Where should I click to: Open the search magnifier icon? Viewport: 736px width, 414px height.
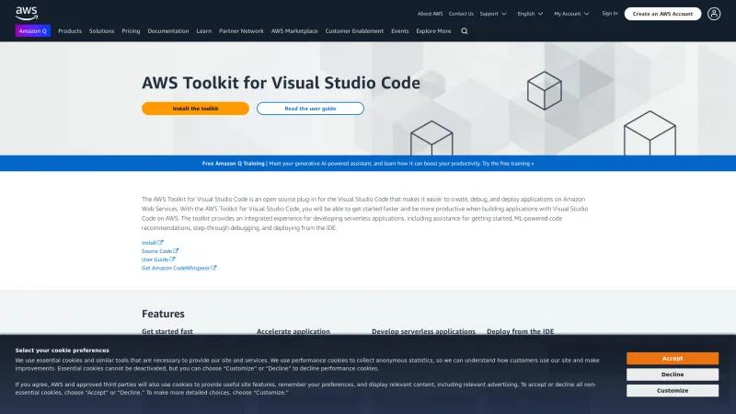(465, 31)
